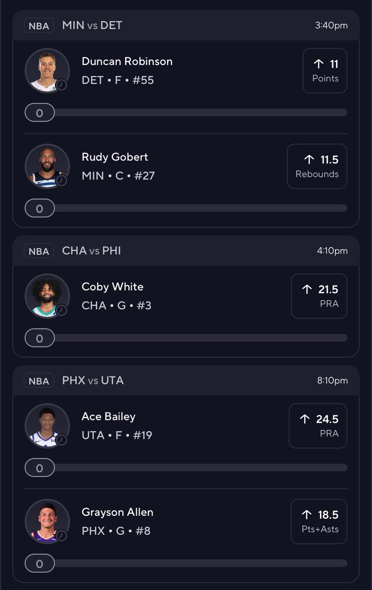Click the clock icon on Rudy Gobert's avatar
This screenshot has height=590, width=372.
click(61, 180)
